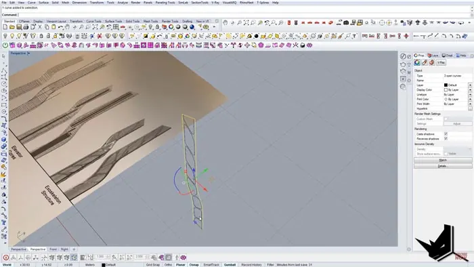Click the Adjust button in Render Mesh Settings

pos(457,123)
